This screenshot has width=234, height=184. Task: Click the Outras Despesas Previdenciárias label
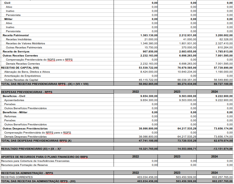25,129
